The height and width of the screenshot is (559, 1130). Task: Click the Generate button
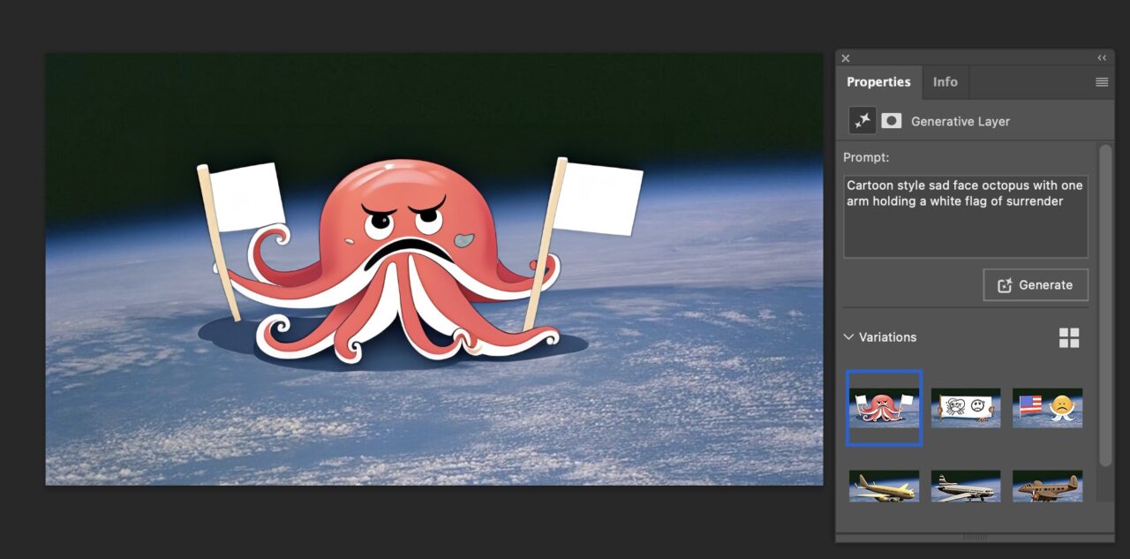1036,285
